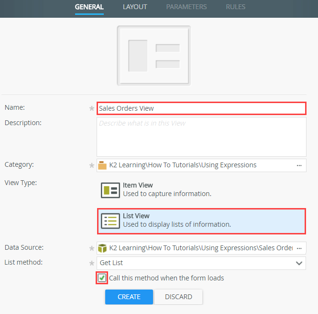Click into the Description text area
Viewport: 318px width, 314px height.
point(201,137)
